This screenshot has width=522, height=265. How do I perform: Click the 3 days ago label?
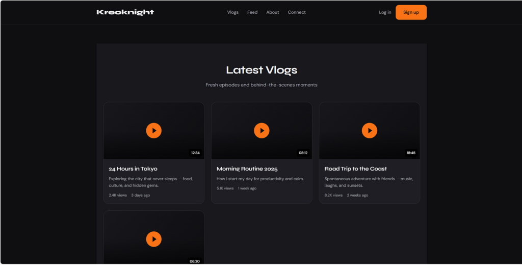pyautogui.click(x=141, y=196)
